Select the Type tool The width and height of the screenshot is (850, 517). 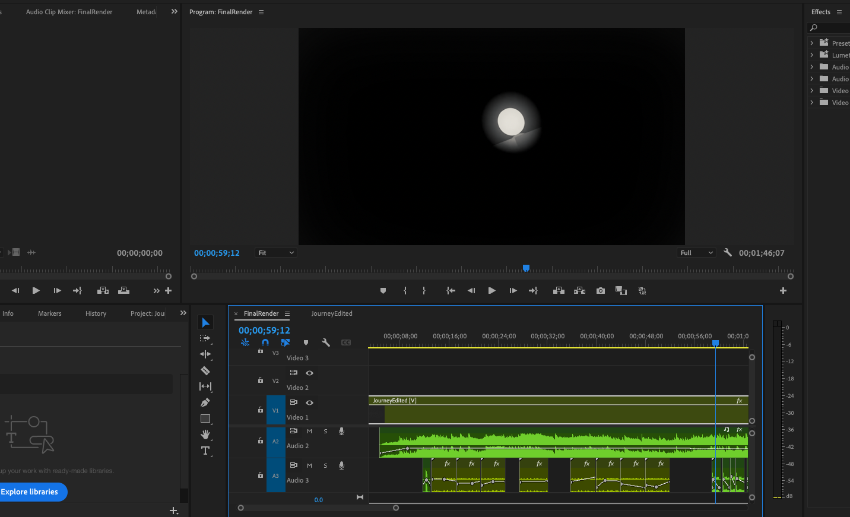click(x=205, y=451)
